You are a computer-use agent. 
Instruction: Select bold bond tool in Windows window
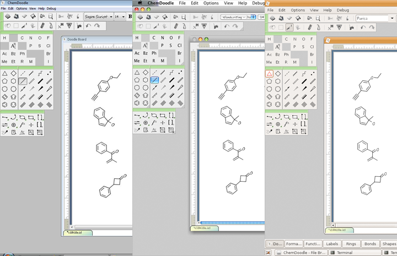(40, 81)
